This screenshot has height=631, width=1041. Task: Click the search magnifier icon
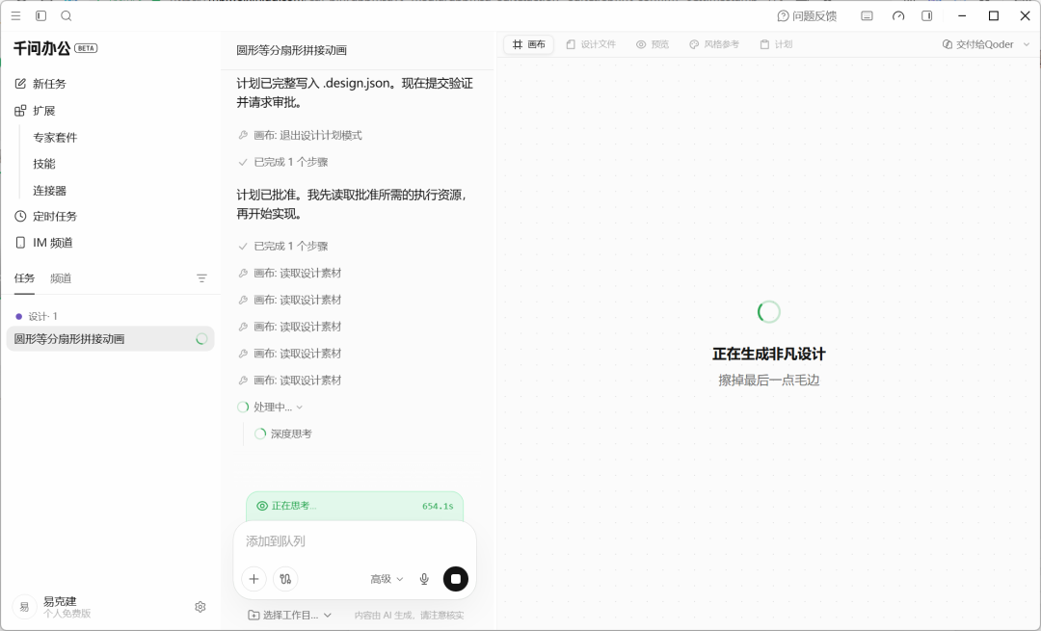click(66, 16)
